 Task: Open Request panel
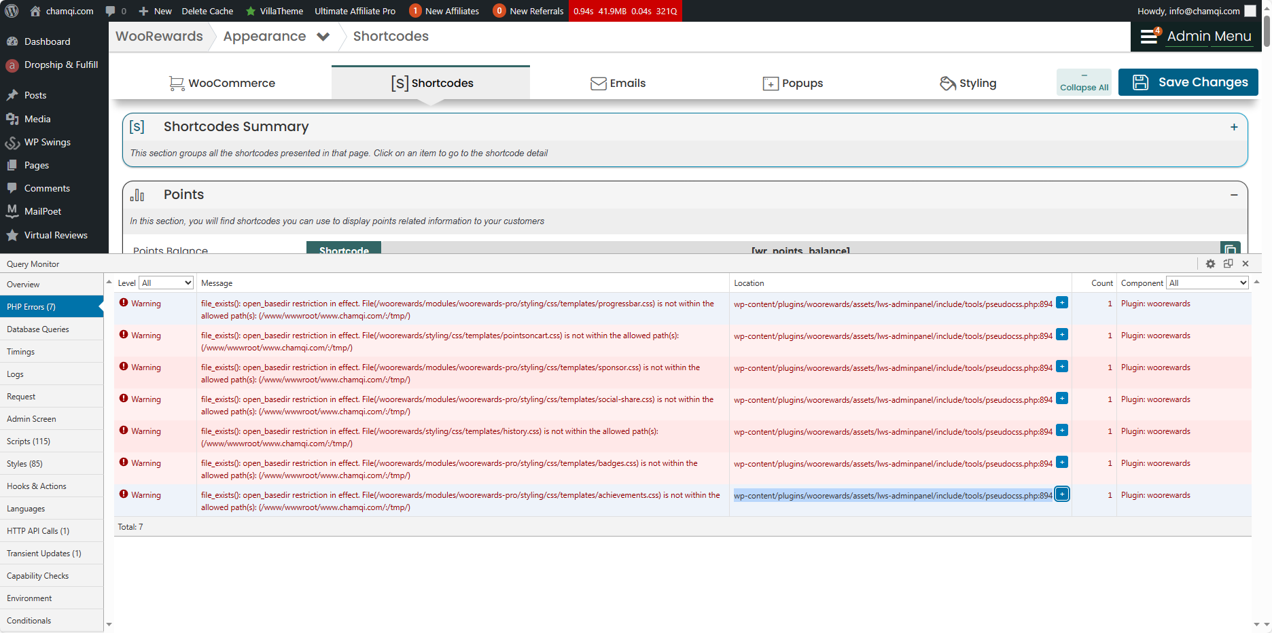point(52,397)
